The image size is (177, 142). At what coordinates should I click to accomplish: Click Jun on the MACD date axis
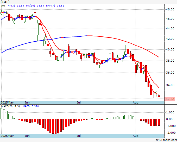point(27,136)
